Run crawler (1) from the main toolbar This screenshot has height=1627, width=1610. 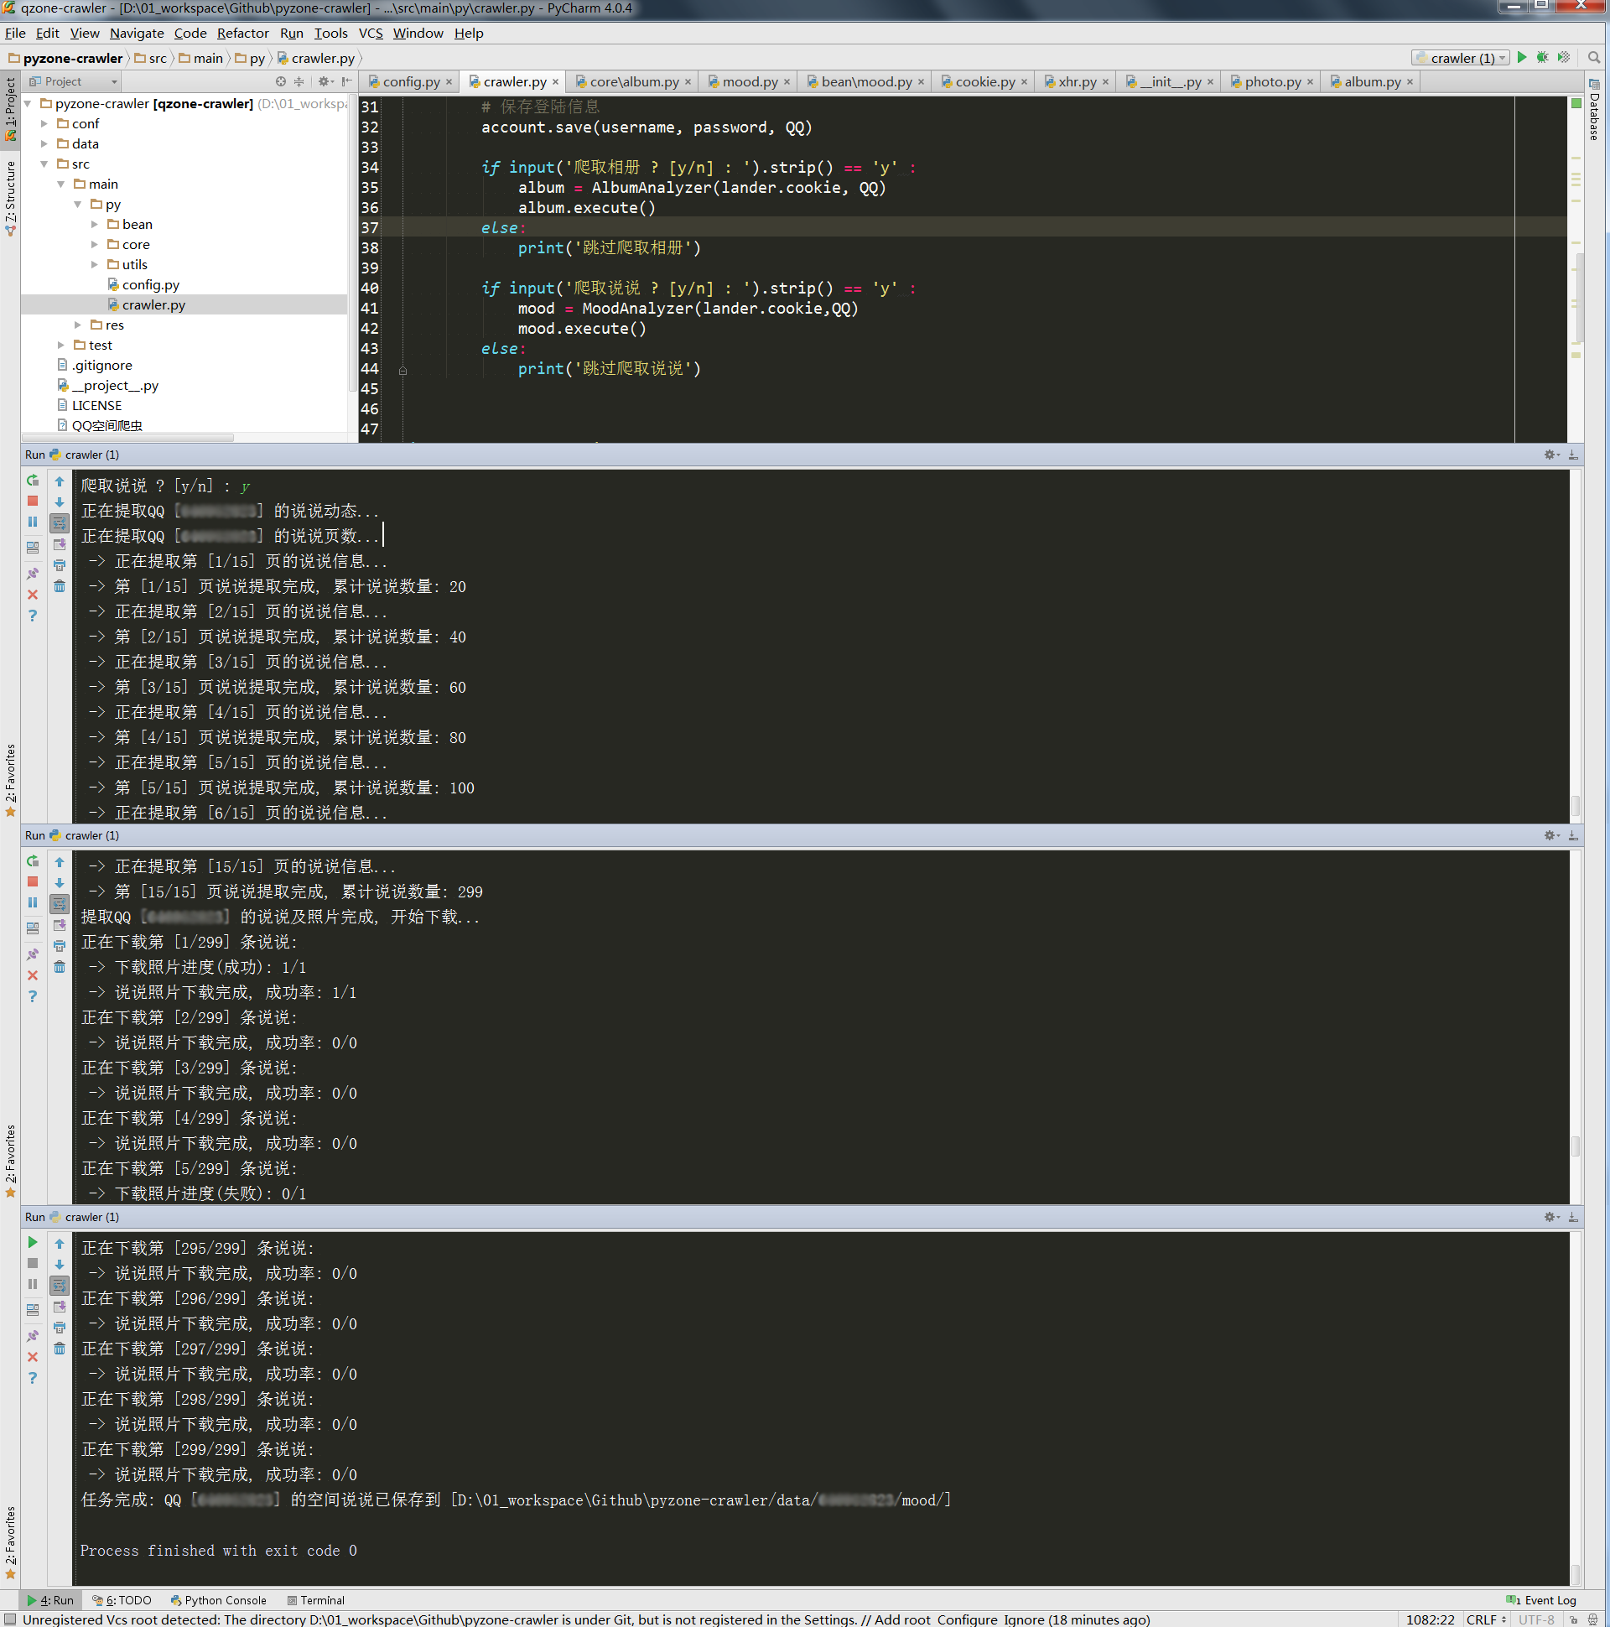(x=1522, y=57)
